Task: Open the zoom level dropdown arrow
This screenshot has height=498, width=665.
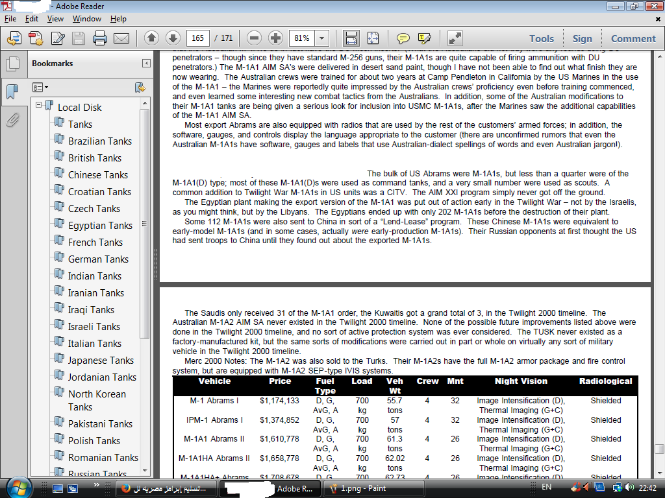Action: [x=322, y=38]
